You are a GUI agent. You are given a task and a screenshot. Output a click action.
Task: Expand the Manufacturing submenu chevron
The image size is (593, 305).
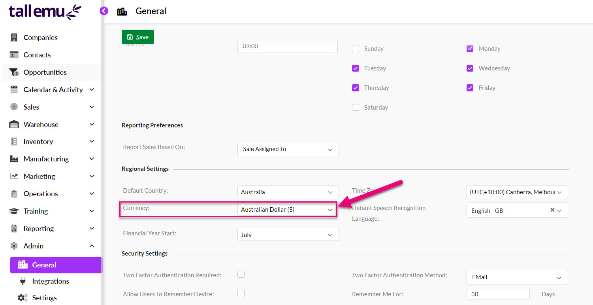pyautogui.click(x=92, y=159)
